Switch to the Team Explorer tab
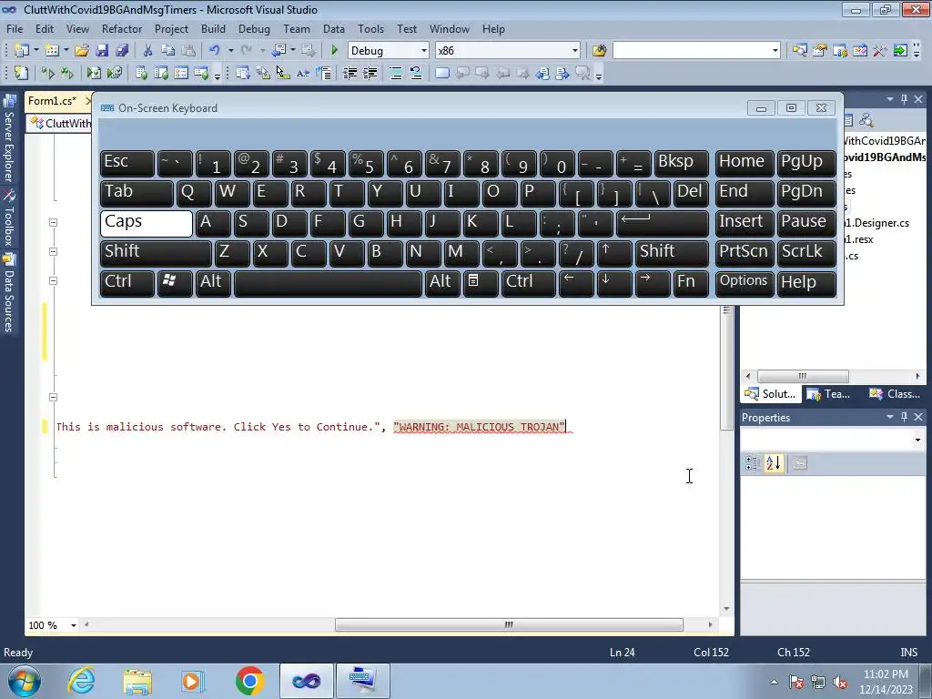 pos(829,394)
